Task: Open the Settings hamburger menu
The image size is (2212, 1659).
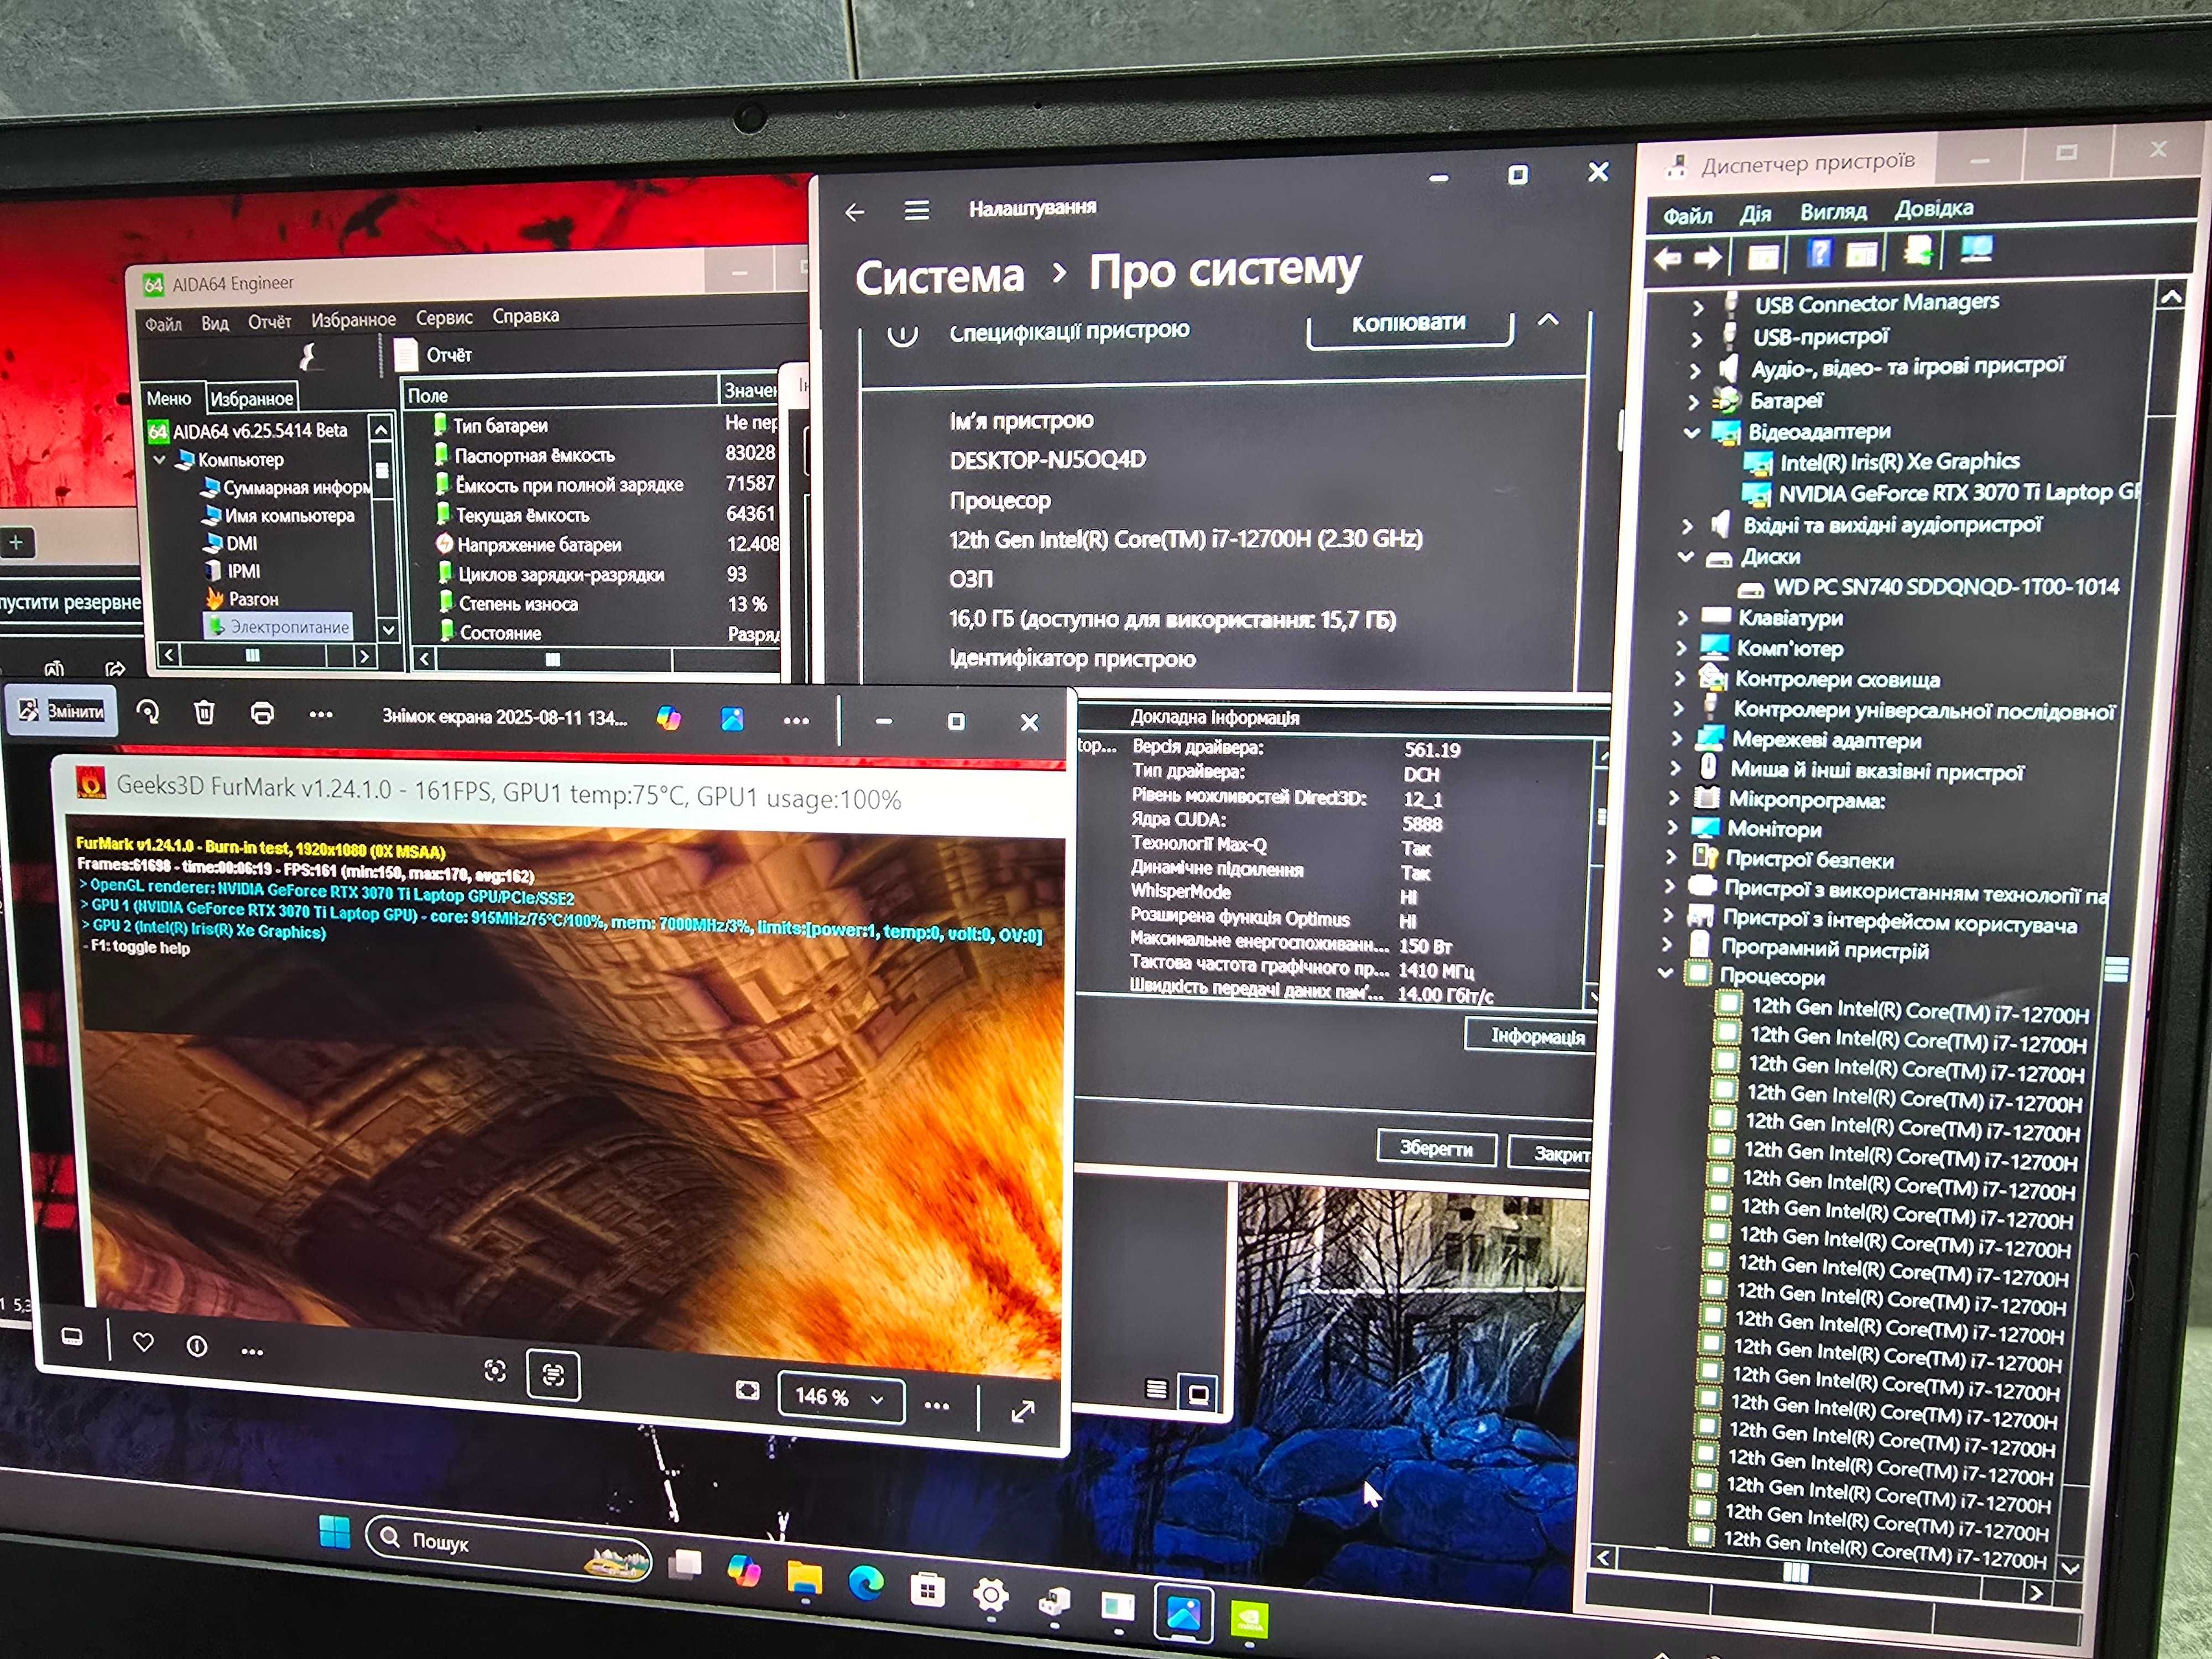Action: click(916, 210)
